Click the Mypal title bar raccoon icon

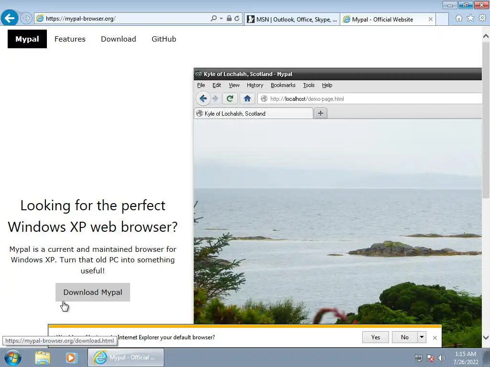[199, 74]
